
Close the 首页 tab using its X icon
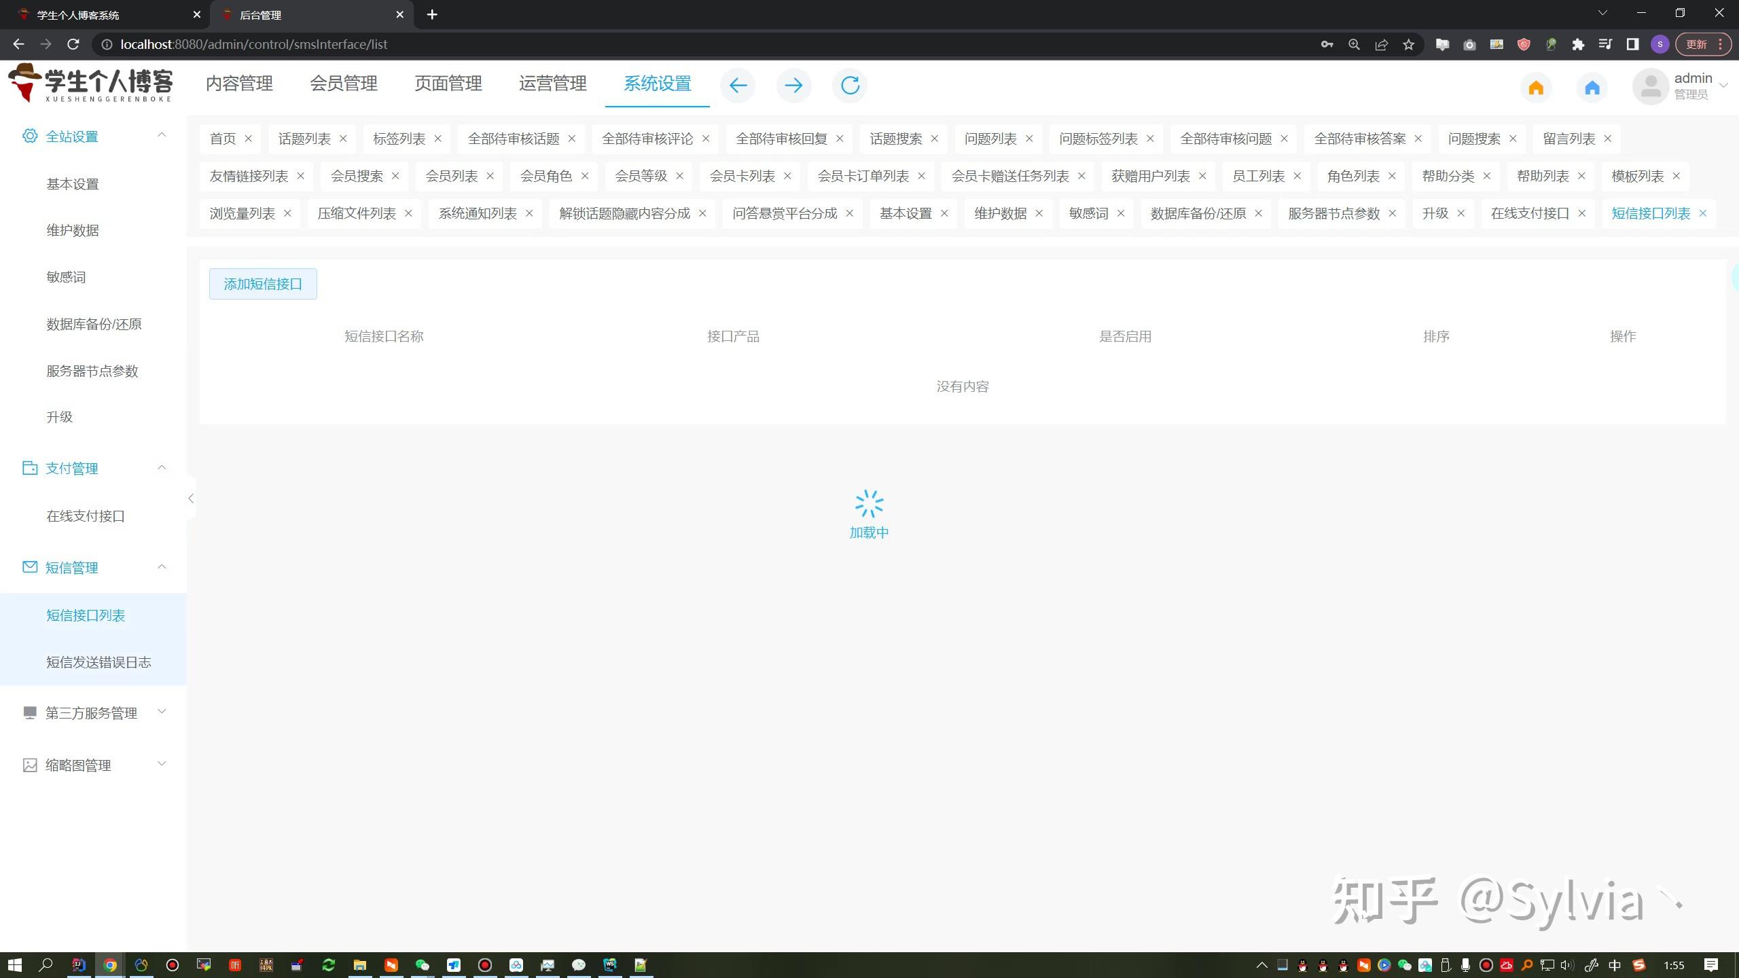pyautogui.click(x=249, y=139)
